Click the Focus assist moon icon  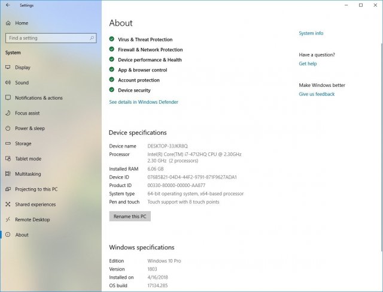8,113
